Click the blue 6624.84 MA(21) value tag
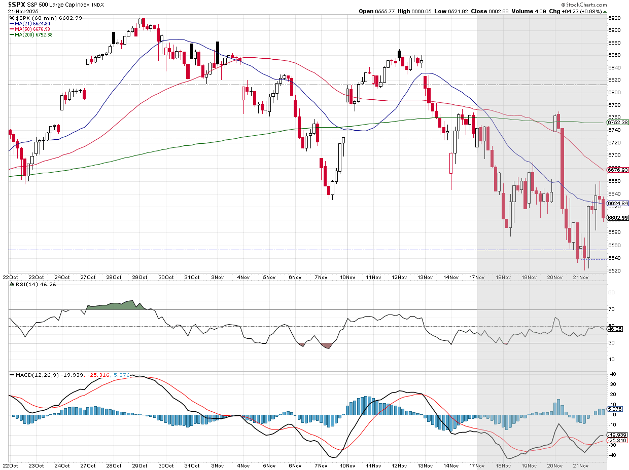 [x=618, y=203]
